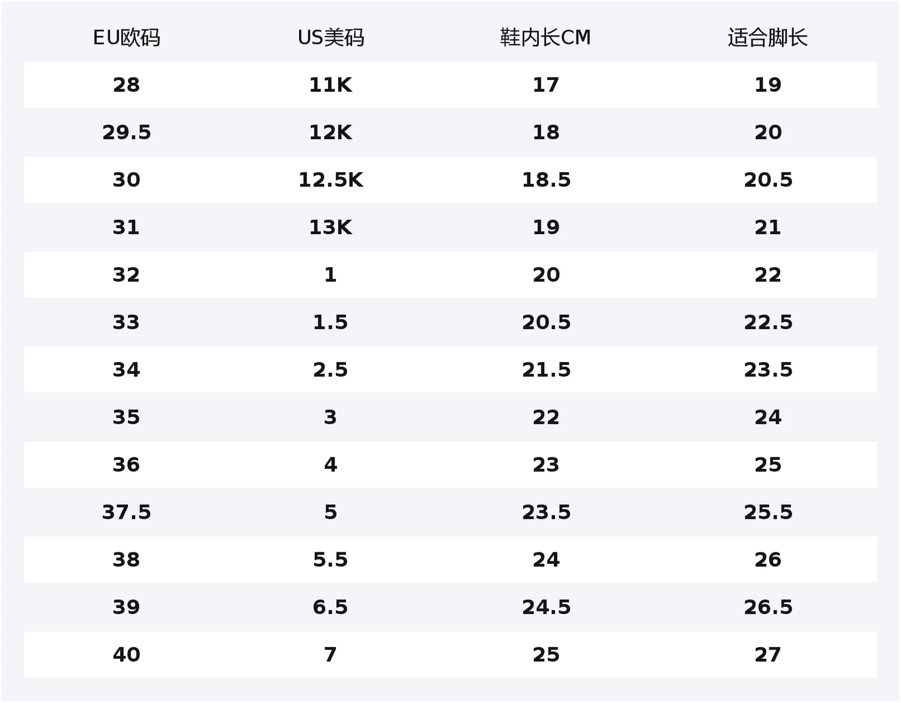This screenshot has width=901, height=703.
Task: Click the 13K US size cell
Action: 331,228
